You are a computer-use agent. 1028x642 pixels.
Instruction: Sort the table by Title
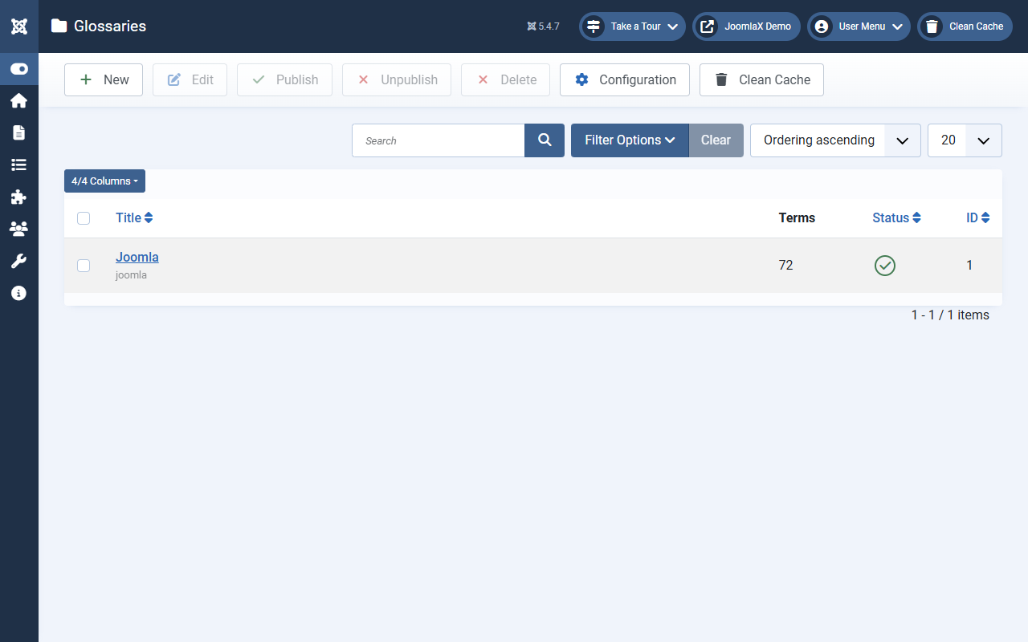(134, 218)
